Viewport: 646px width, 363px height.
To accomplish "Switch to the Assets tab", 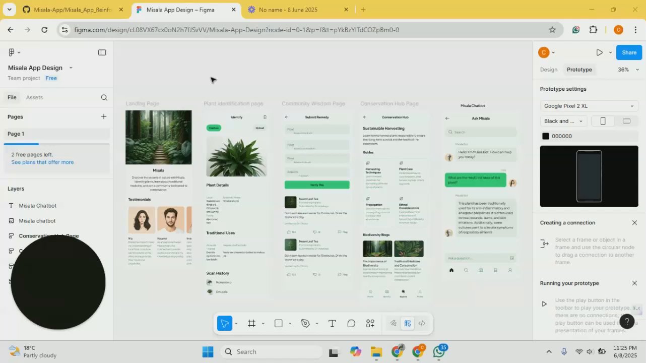I will (34, 97).
